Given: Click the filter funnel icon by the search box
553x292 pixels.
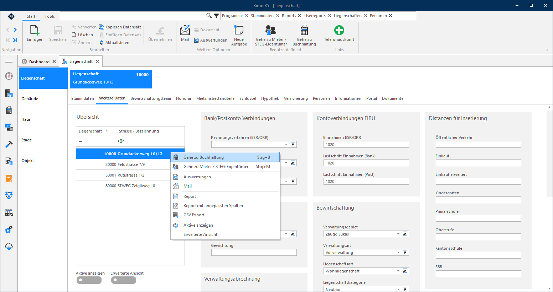Looking at the screenshot, I should click(x=216, y=16).
